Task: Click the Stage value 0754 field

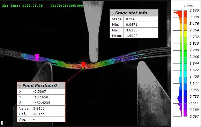Action: [x=141, y=19]
